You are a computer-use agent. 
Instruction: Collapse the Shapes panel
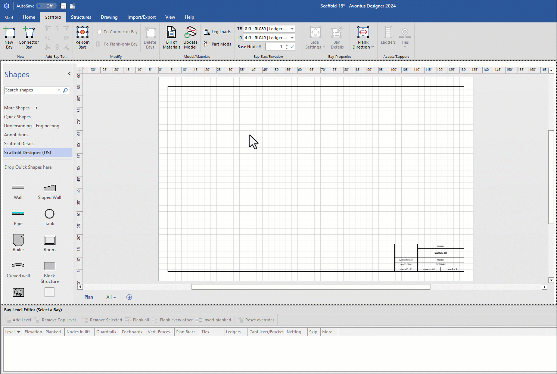pos(69,74)
